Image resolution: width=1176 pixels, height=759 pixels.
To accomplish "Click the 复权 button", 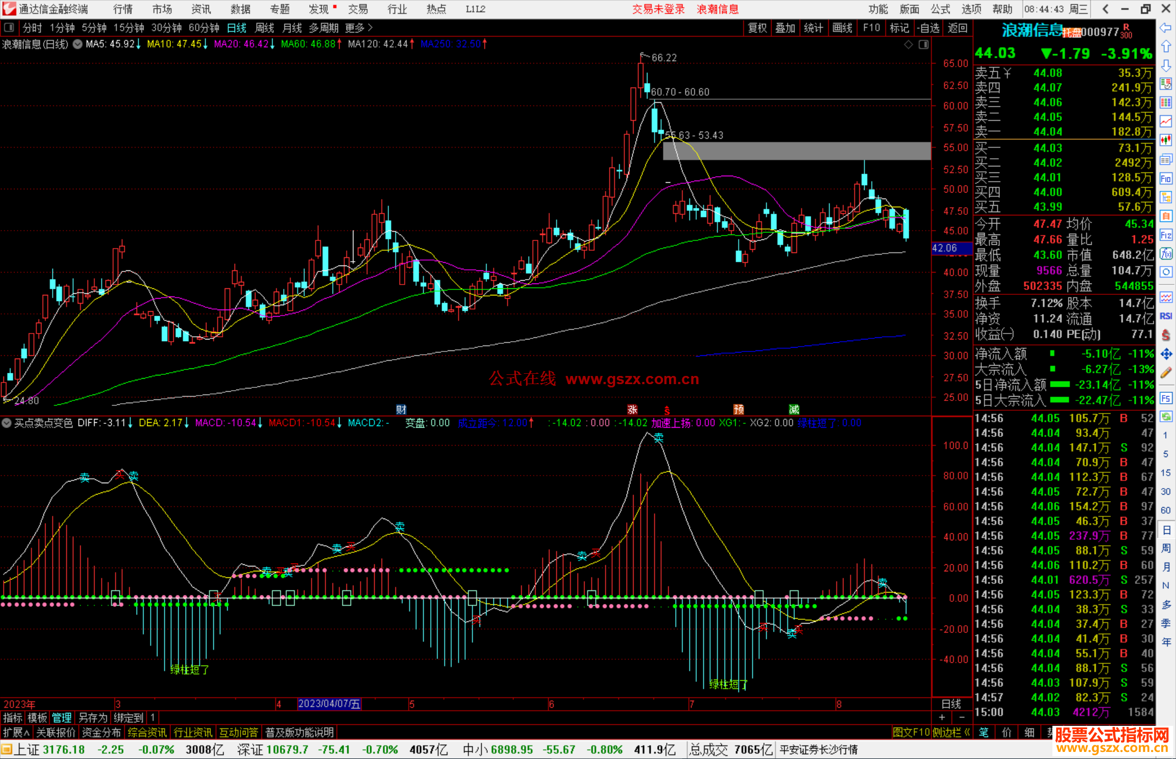I will [757, 28].
